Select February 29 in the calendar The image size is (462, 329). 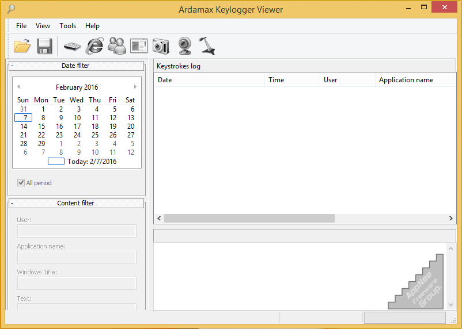pyautogui.click(x=41, y=144)
